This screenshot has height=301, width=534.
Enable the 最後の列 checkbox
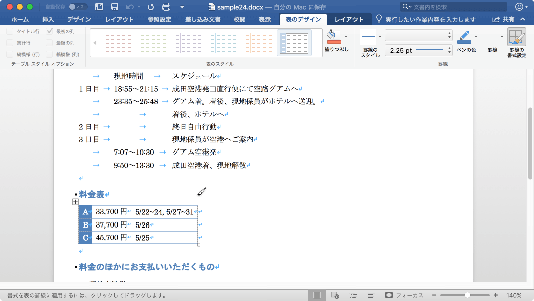pos(49,43)
